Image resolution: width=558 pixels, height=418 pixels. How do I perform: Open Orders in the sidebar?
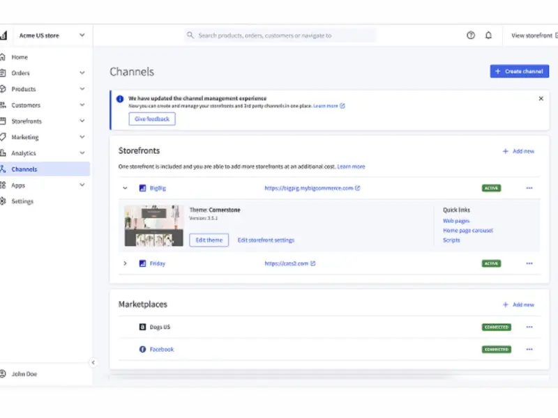coord(20,73)
